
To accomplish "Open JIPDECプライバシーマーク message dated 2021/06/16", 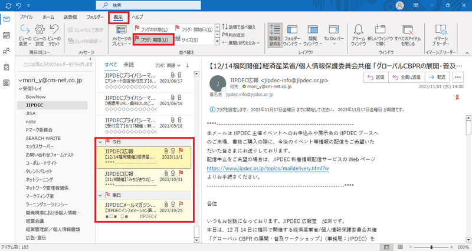I will click(143, 103).
